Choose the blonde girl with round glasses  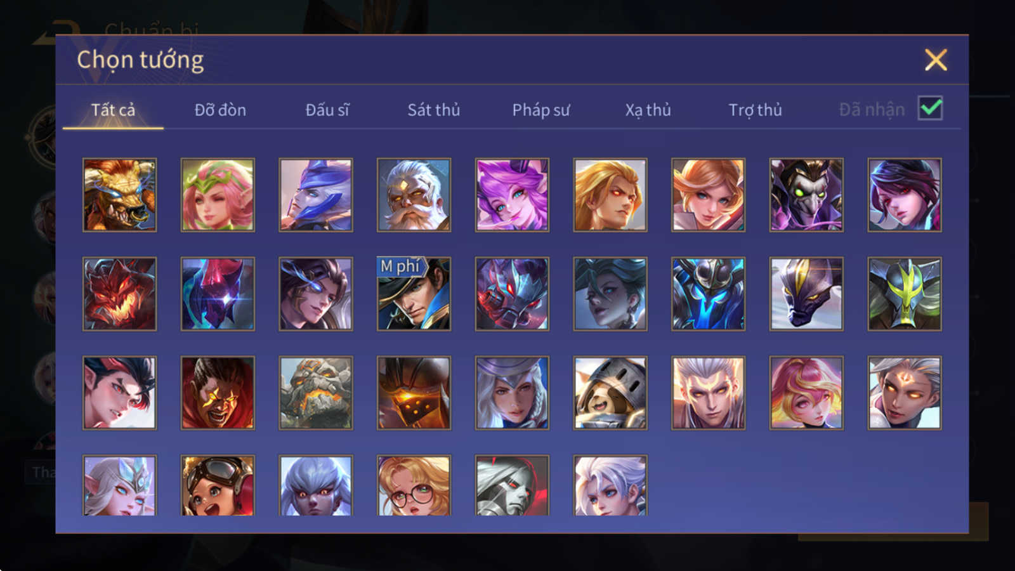coord(414,485)
